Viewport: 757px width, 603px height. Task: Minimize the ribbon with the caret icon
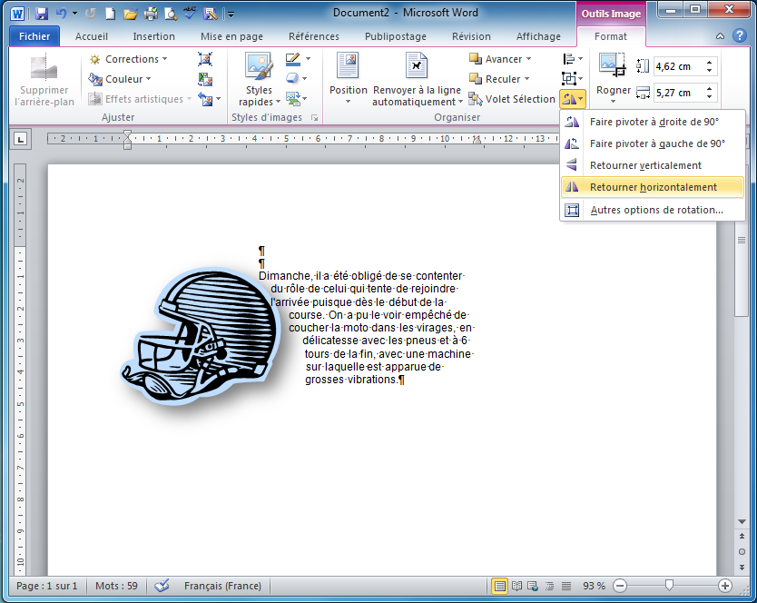click(x=720, y=36)
